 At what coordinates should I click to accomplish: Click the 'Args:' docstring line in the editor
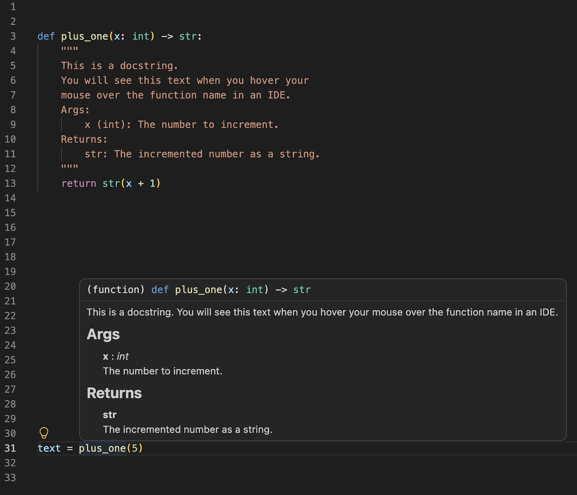[75, 110]
